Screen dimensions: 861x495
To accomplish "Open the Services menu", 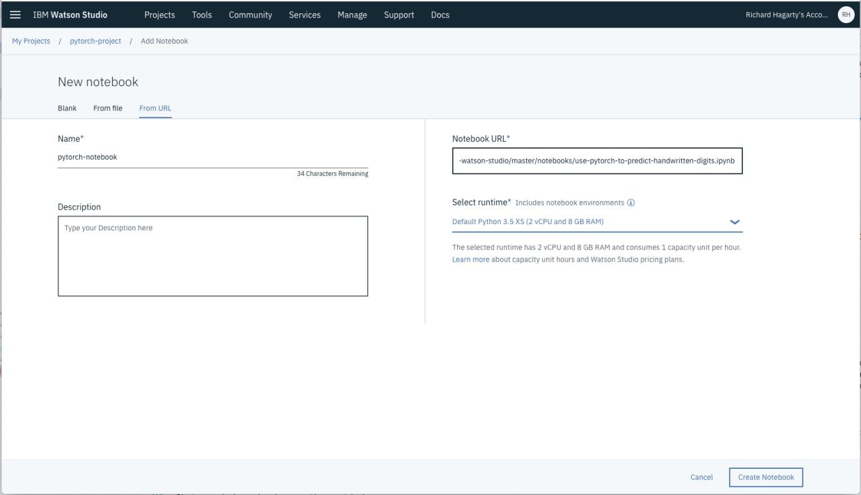I will pyautogui.click(x=305, y=14).
